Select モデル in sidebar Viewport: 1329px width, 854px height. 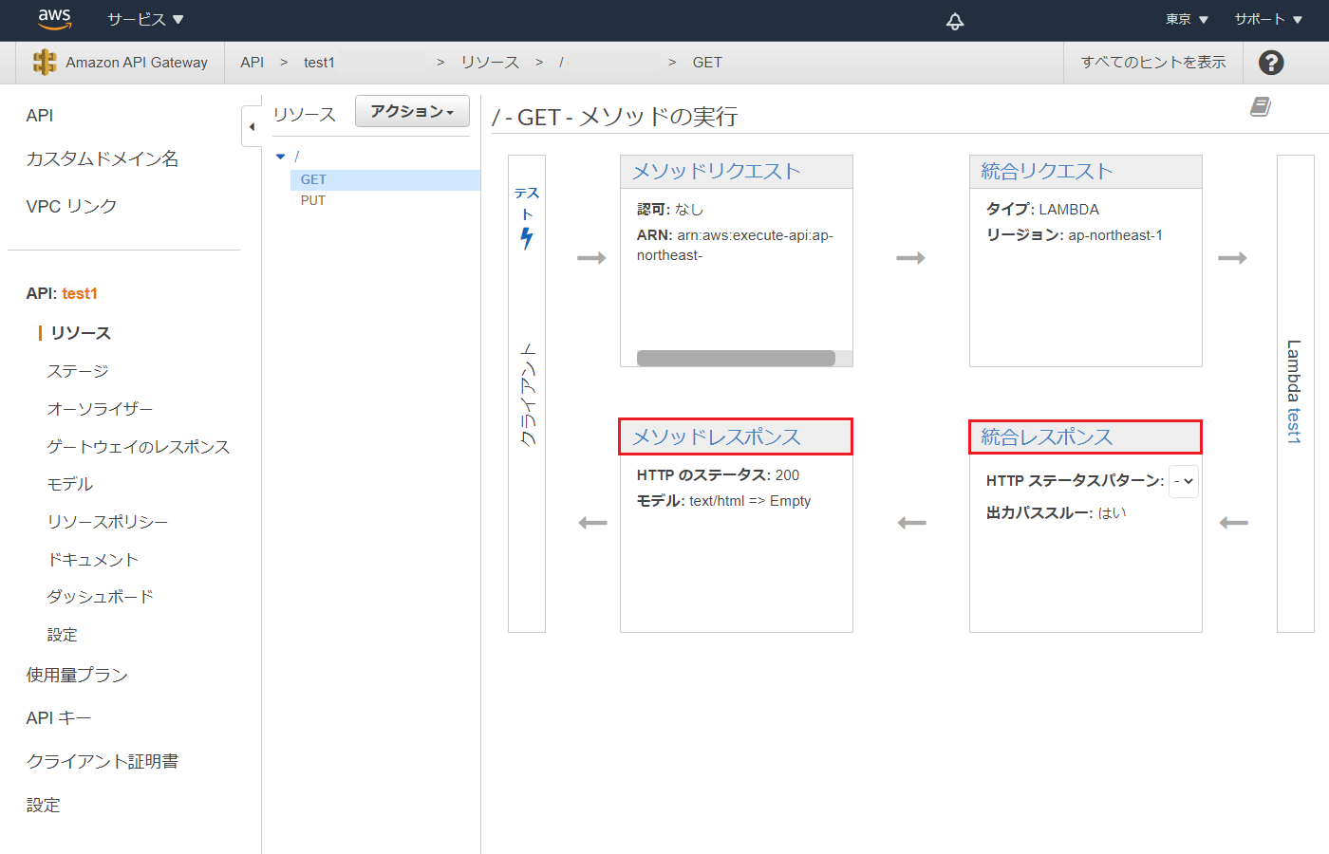pos(70,484)
